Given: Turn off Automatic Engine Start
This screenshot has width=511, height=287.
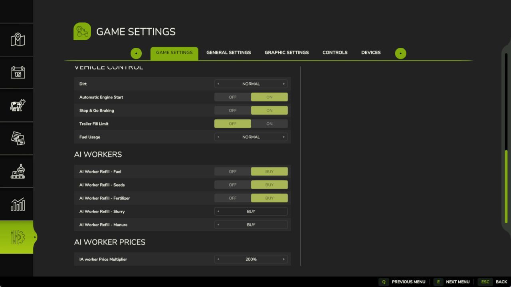Looking at the screenshot, I should point(232,97).
